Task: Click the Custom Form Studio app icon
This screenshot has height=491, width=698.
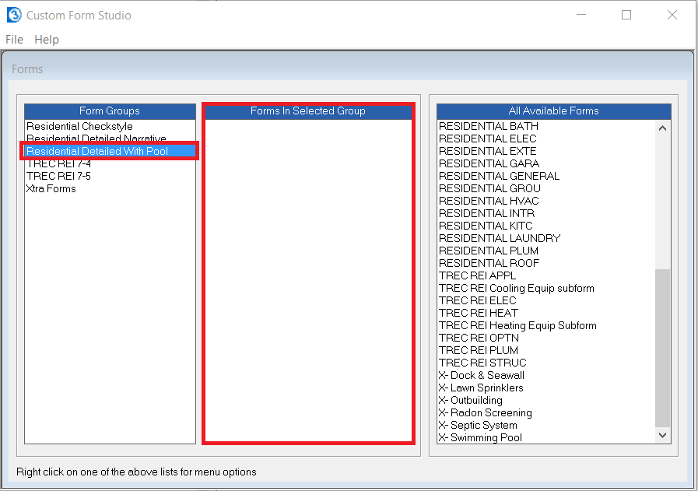Action: click(14, 15)
